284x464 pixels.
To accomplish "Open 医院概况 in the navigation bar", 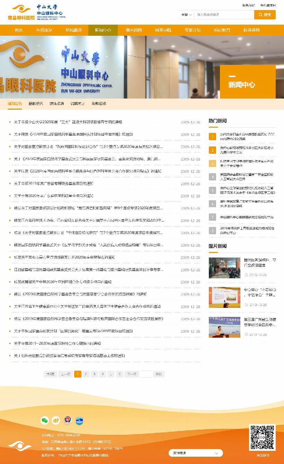I will (x=44, y=30).
